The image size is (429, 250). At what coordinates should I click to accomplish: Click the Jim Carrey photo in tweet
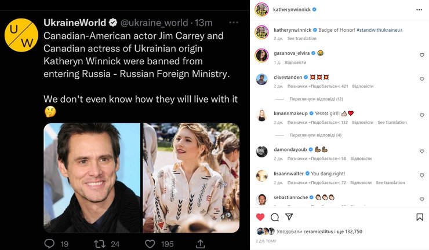(x=92, y=178)
